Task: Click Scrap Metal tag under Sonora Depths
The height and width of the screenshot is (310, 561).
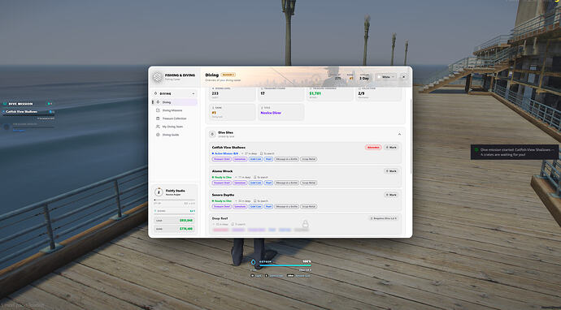Action: tap(308, 206)
